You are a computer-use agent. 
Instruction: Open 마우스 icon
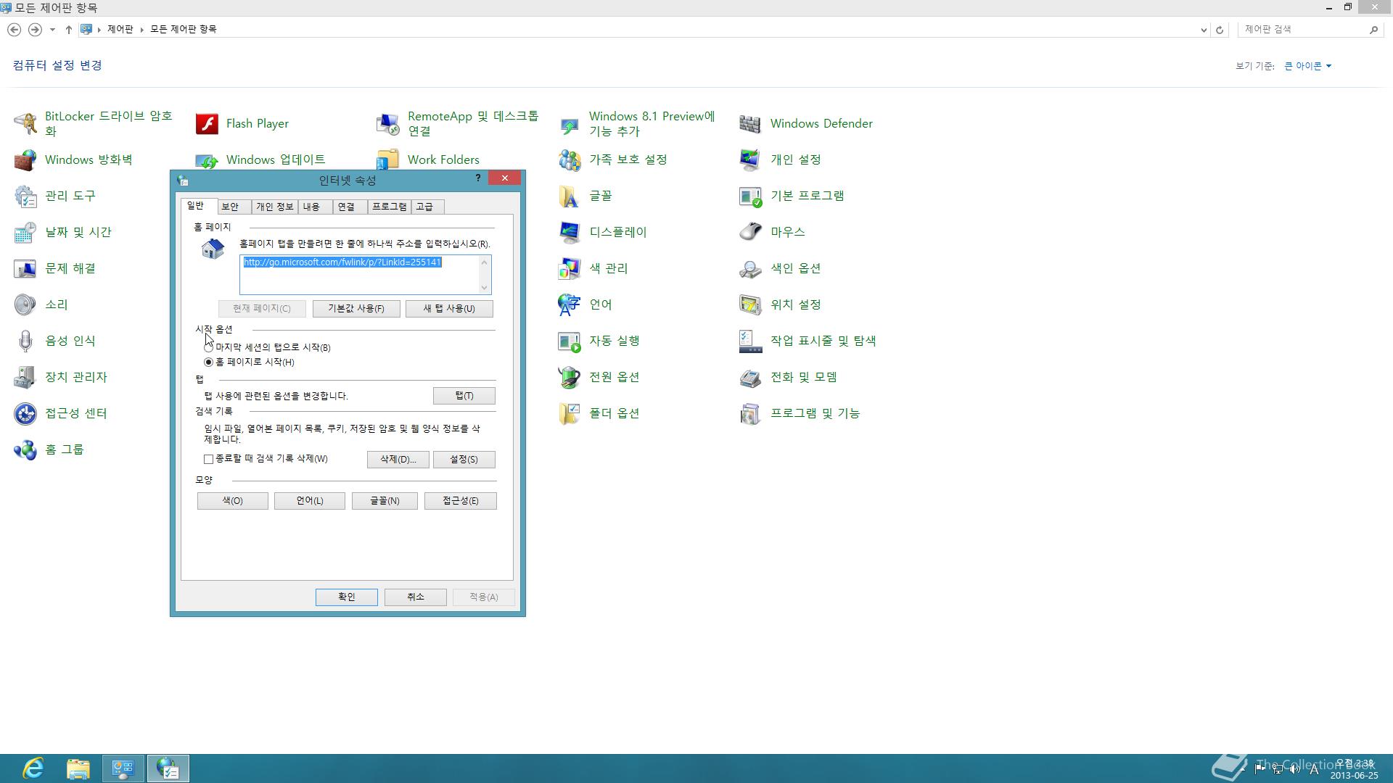click(x=750, y=232)
